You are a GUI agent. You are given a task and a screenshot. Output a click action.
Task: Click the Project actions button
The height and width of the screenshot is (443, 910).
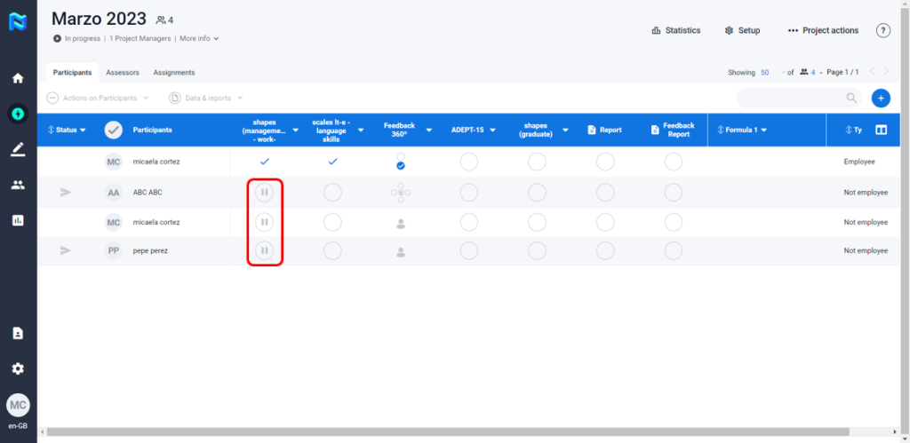(823, 30)
